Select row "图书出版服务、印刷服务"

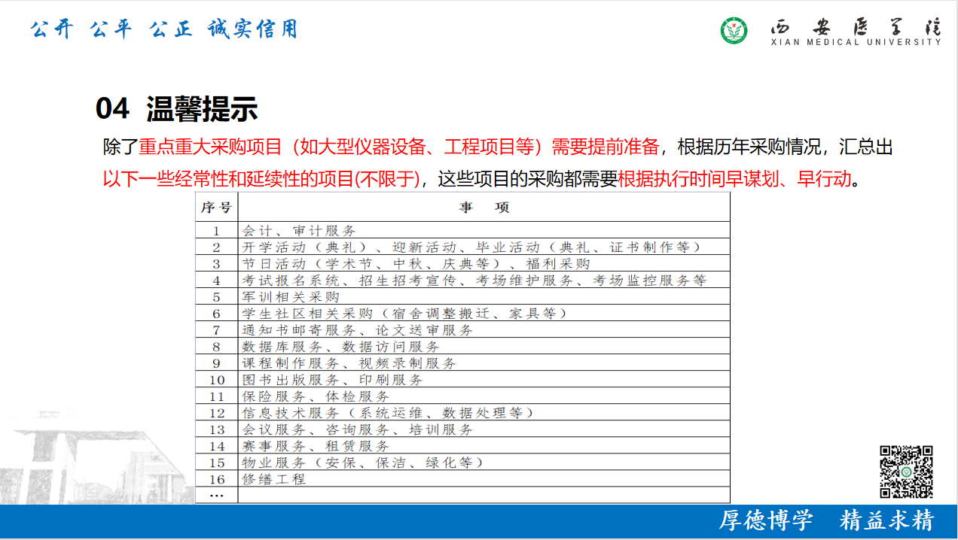click(462, 380)
